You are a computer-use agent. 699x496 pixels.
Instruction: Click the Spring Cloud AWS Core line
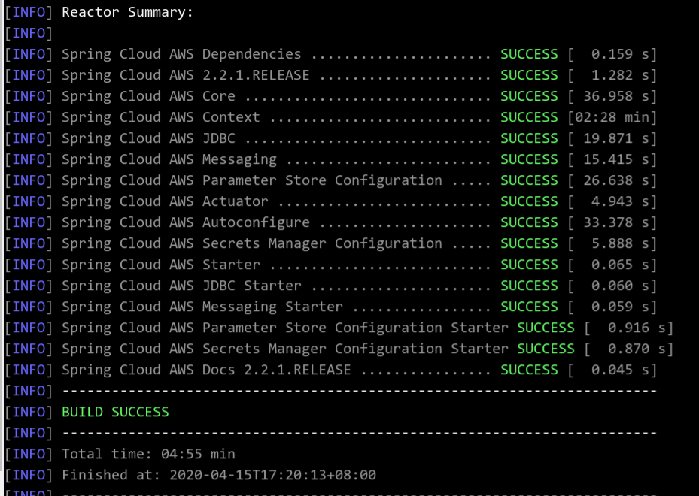331,96
